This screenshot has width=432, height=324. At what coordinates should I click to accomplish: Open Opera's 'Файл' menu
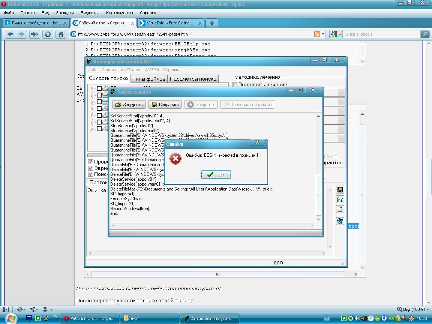[x=9, y=13]
